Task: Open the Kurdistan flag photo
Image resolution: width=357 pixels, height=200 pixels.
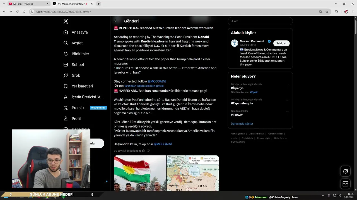Action: click(x=140, y=173)
